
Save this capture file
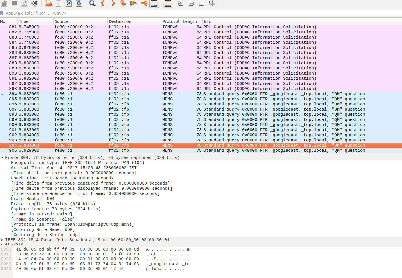tap(58, 3)
